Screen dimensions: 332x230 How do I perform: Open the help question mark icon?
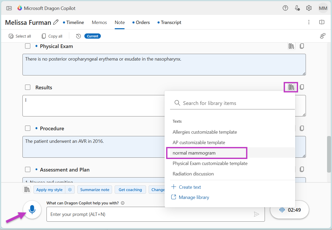(x=285, y=8)
